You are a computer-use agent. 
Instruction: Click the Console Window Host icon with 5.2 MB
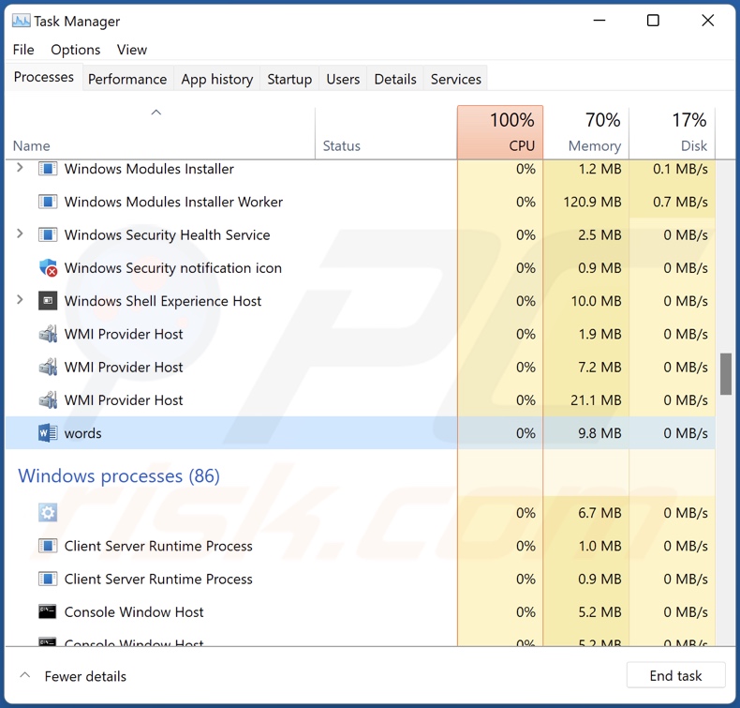(x=48, y=611)
